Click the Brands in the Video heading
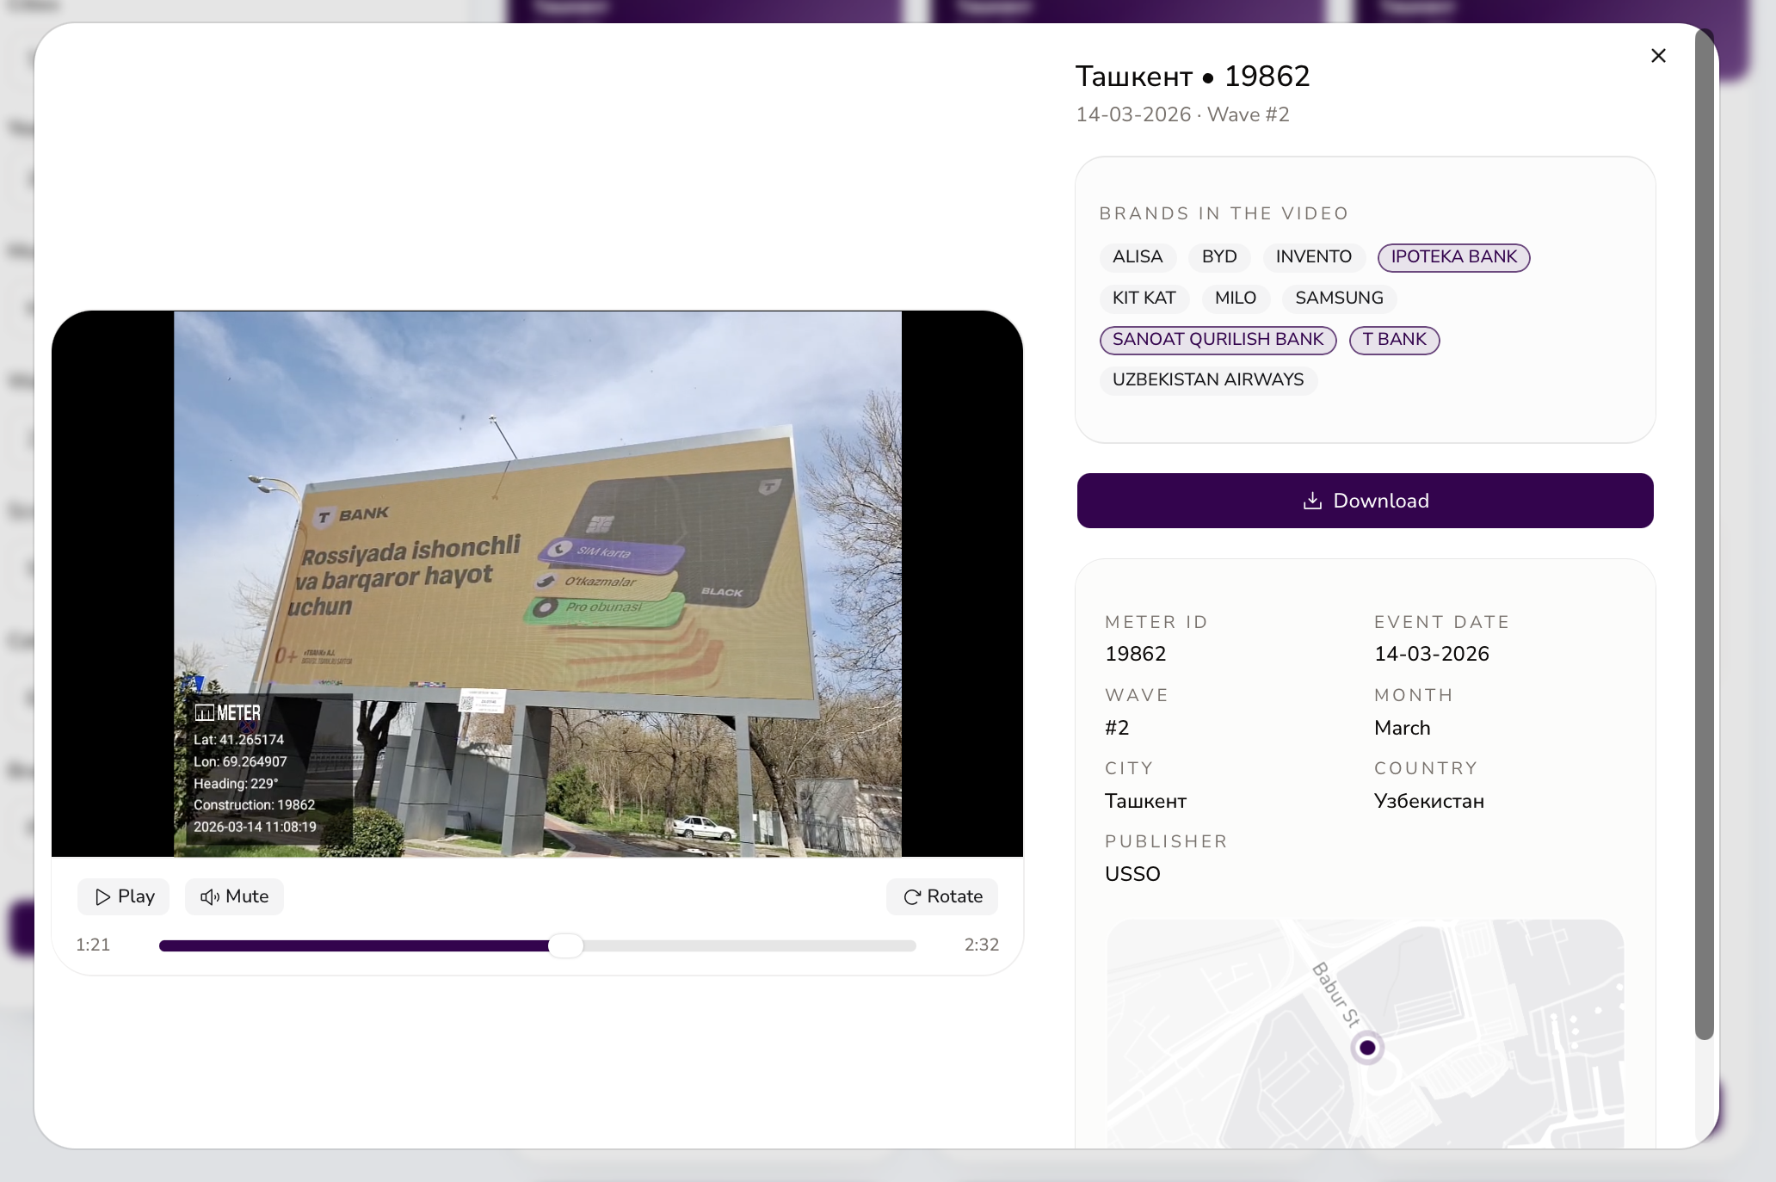Image resolution: width=1776 pixels, height=1182 pixels. [x=1224, y=213]
